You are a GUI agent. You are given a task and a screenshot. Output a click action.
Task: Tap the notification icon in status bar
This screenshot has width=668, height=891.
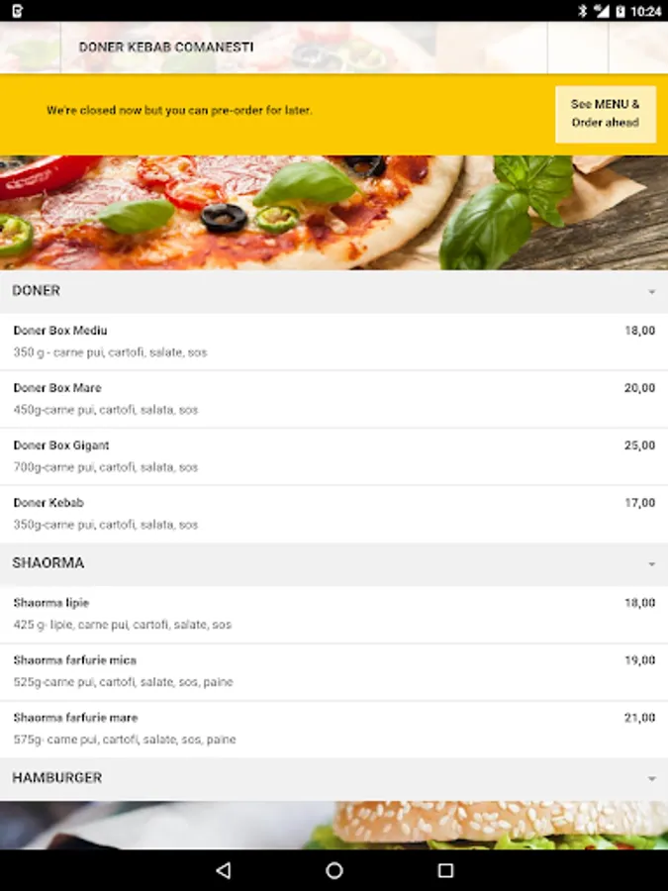[x=17, y=11]
